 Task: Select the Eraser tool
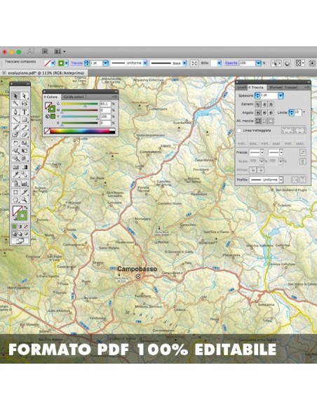25,134
